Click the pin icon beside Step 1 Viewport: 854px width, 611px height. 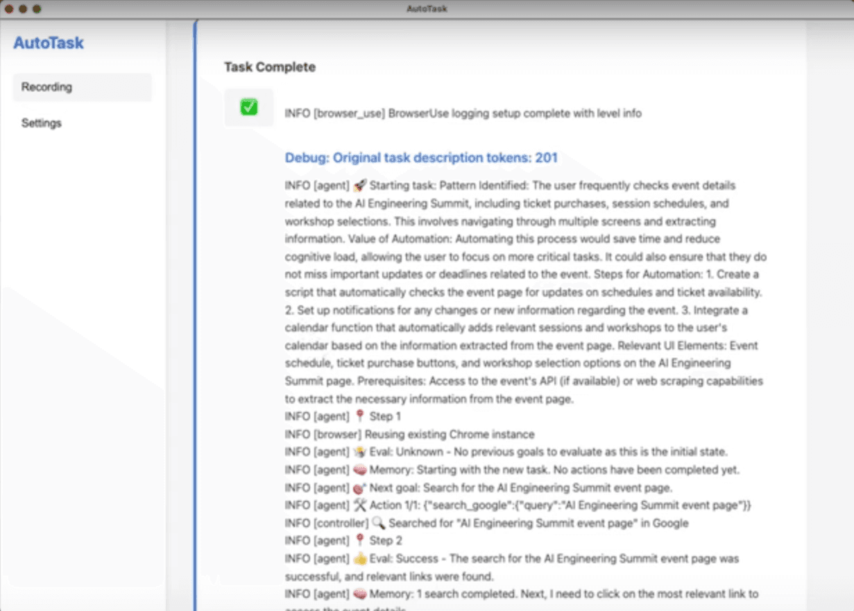click(x=359, y=417)
